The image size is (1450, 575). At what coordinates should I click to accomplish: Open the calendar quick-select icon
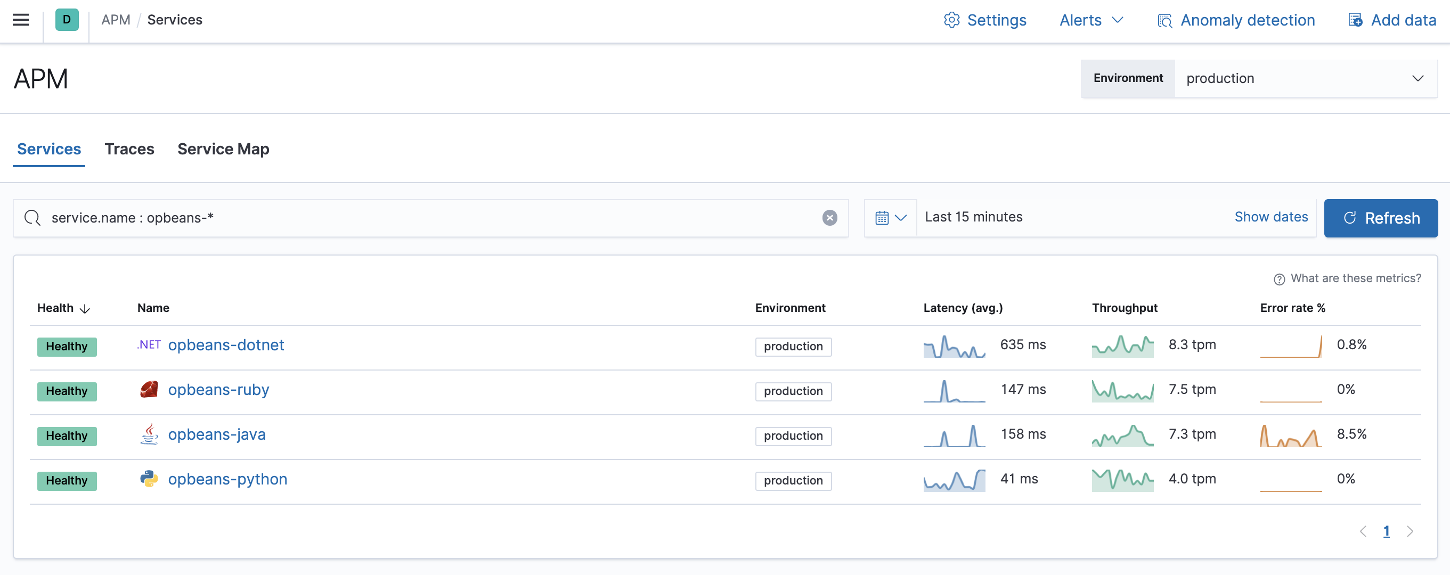(x=890, y=218)
